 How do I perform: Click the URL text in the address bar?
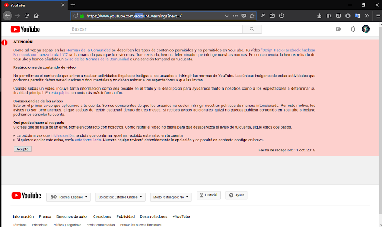coord(134,16)
